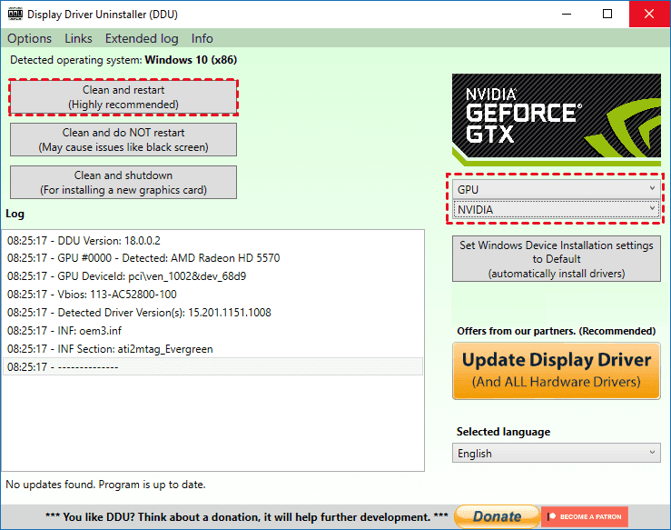Screen dimensions: 671x530
Task: Click the DDU app icon in title bar
Action: [x=13, y=15]
